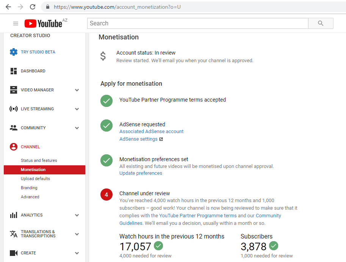Click '1,000 needed for review' text
This screenshot has height=262, width=346.
pyautogui.click(x=266, y=256)
